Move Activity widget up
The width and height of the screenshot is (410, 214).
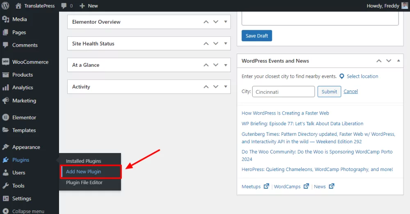206,87
